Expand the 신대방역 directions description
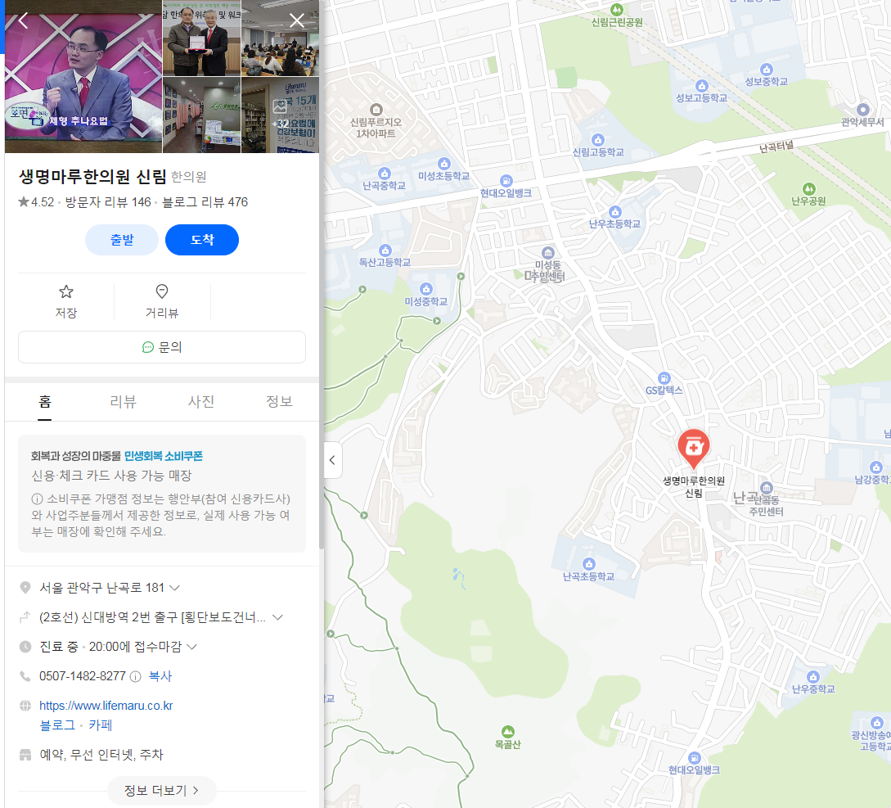The height and width of the screenshot is (808, 891). click(x=278, y=617)
